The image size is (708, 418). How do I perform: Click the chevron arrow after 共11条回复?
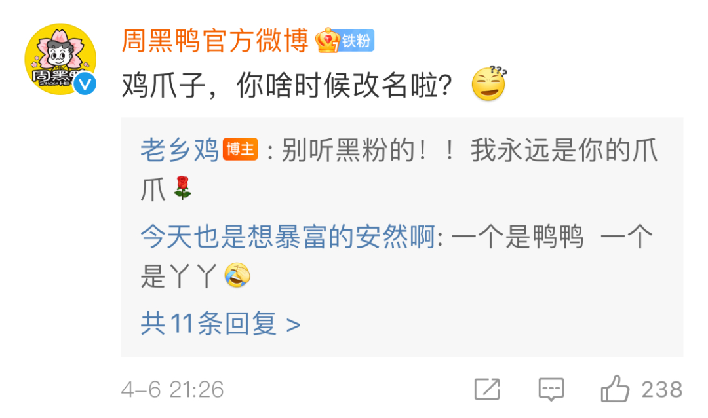click(294, 324)
